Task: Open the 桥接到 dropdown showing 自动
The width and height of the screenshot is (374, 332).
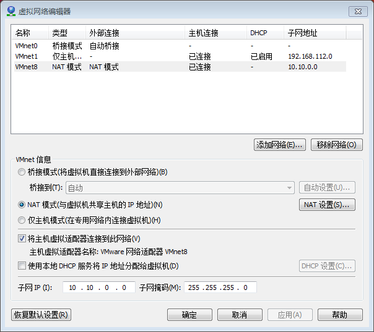Action: [x=180, y=188]
